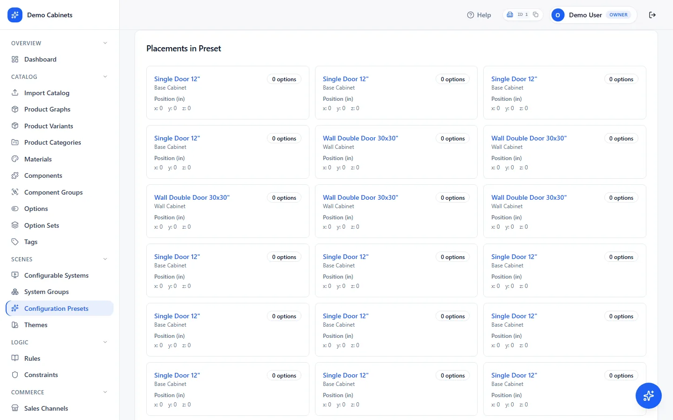Image resolution: width=673 pixels, height=420 pixels.
Task: Open Product Variants in the sidebar
Action: (60, 126)
